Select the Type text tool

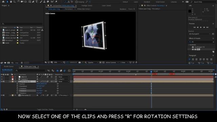(37, 2)
